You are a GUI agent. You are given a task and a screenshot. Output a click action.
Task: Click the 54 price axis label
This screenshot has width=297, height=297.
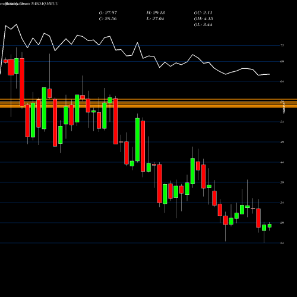click(282, 122)
